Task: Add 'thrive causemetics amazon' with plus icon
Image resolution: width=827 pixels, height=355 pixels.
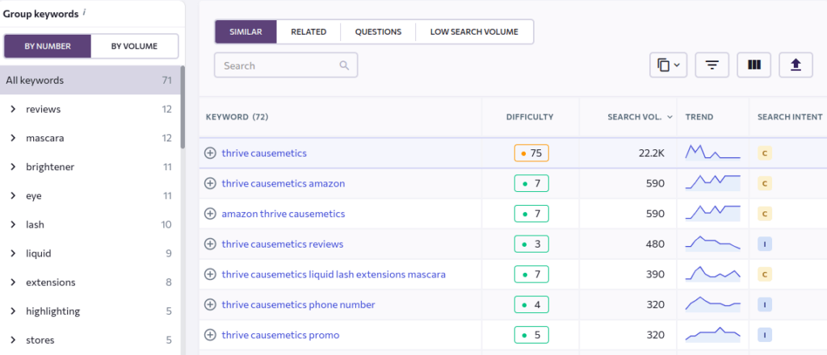Action: [210, 183]
